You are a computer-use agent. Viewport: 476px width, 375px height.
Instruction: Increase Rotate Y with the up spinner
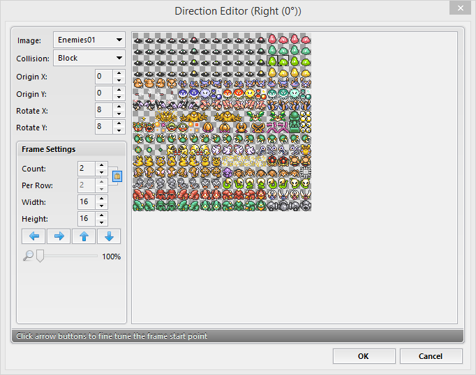(x=119, y=123)
